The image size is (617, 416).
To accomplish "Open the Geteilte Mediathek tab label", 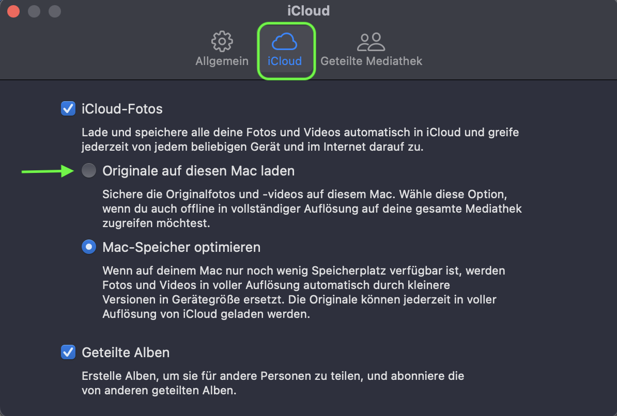I will 371,61.
